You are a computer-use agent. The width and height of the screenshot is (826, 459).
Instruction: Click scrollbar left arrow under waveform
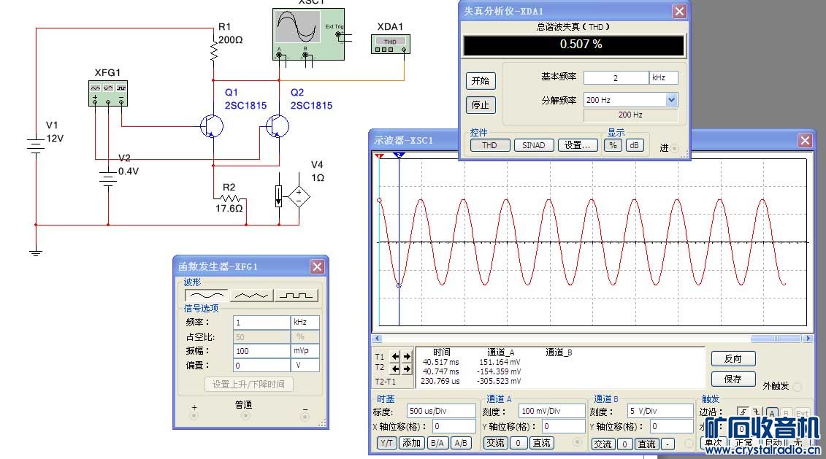coord(377,339)
